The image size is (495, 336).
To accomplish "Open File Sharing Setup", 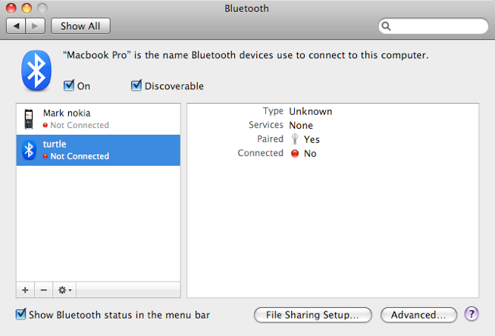I will pyautogui.click(x=313, y=315).
